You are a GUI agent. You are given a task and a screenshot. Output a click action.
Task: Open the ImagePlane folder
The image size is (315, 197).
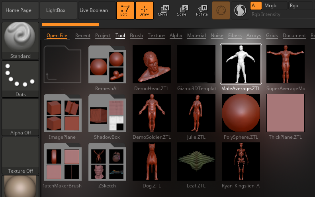63,113
